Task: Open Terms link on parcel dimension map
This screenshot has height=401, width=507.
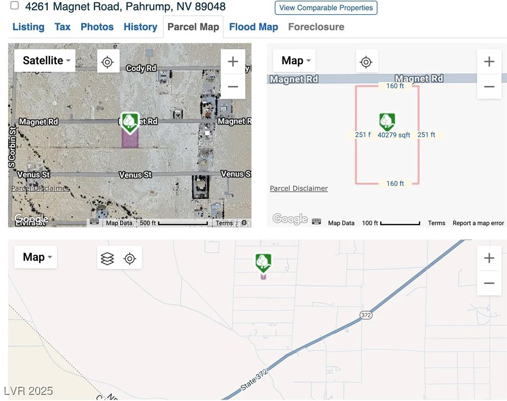Action: [437, 223]
